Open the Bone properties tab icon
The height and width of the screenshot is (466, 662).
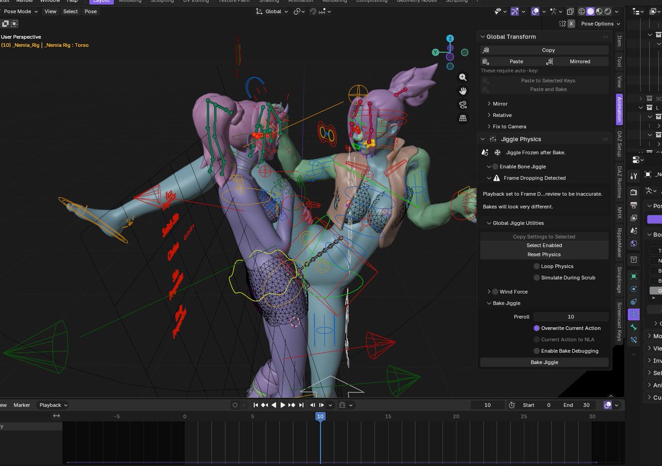pos(634,327)
